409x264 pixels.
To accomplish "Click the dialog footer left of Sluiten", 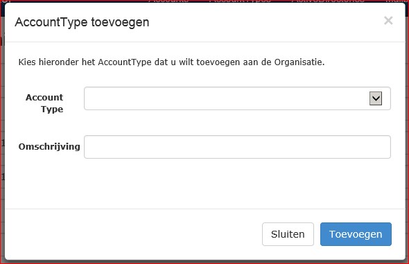I will coord(130,234).
